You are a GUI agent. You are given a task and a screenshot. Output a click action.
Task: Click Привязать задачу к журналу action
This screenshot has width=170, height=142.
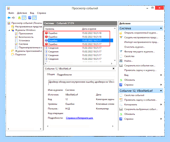(140, 70)
